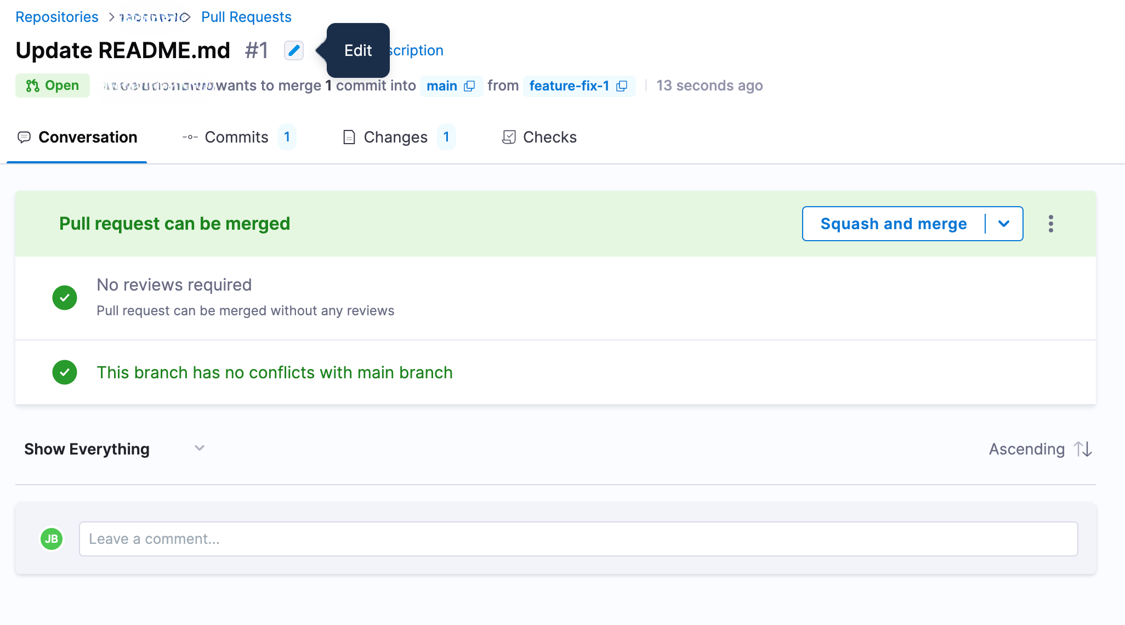Open the Pull Requests breadcrumb link

[x=246, y=17]
